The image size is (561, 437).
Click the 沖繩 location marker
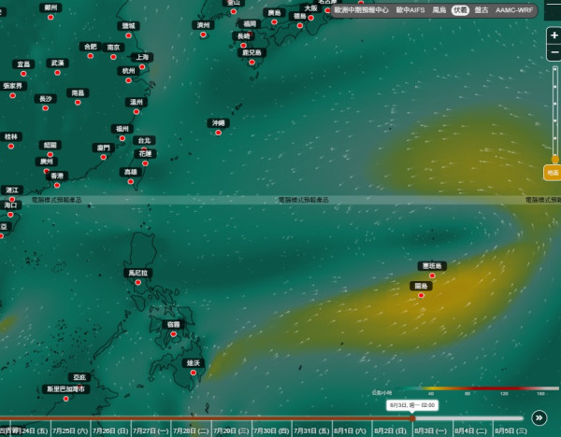pos(218,133)
